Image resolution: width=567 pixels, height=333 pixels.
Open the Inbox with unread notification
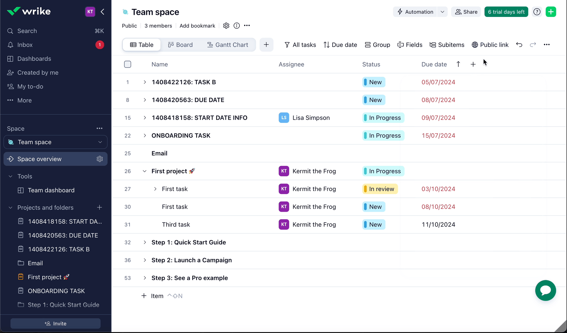[25, 45]
